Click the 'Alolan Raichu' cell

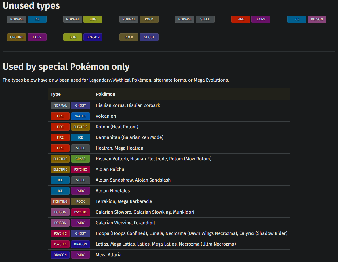(x=191, y=169)
